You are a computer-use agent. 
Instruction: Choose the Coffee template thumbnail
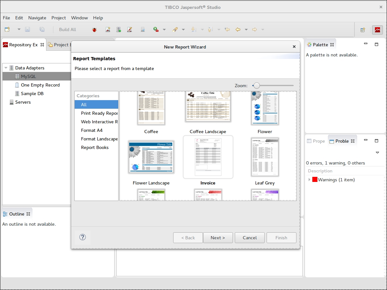(151, 108)
